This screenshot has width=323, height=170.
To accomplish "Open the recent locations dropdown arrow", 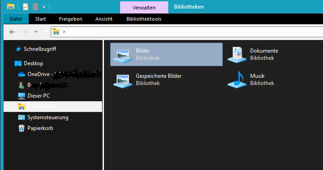I will pyautogui.click(x=36, y=31).
